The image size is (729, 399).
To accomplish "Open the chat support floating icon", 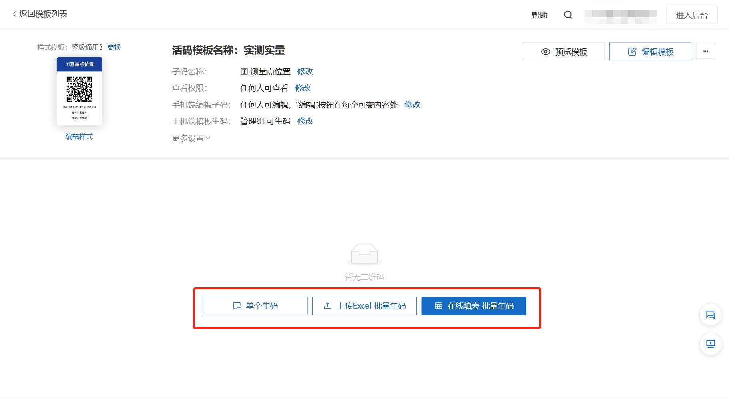I will (710, 315).
